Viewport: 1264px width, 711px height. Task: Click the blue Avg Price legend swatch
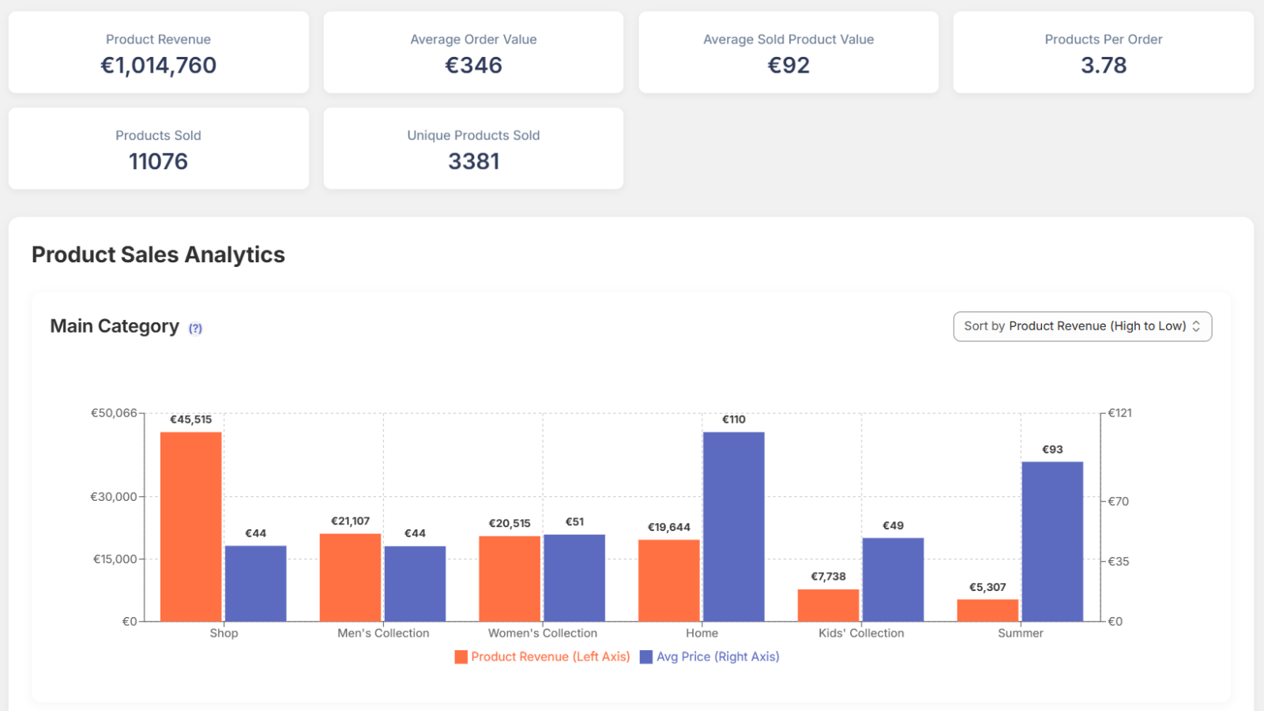(646, 657)
